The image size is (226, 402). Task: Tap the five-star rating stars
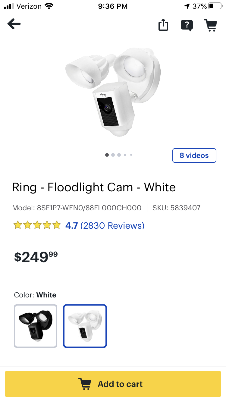pyautogui.click(x=37, y=225)
